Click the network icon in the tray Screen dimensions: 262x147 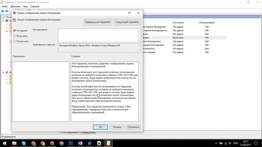pyautogui.click(x=226, y=143)
